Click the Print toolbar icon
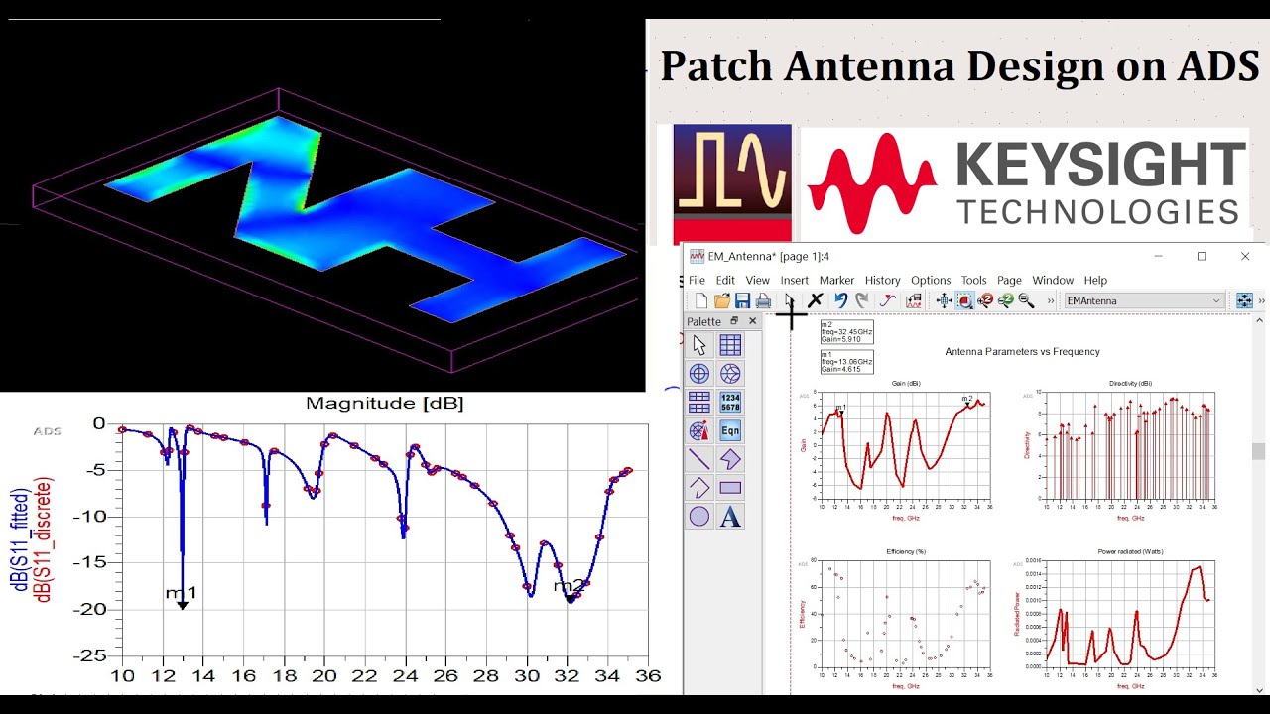The image size is (1270, 714). point(763,300)
